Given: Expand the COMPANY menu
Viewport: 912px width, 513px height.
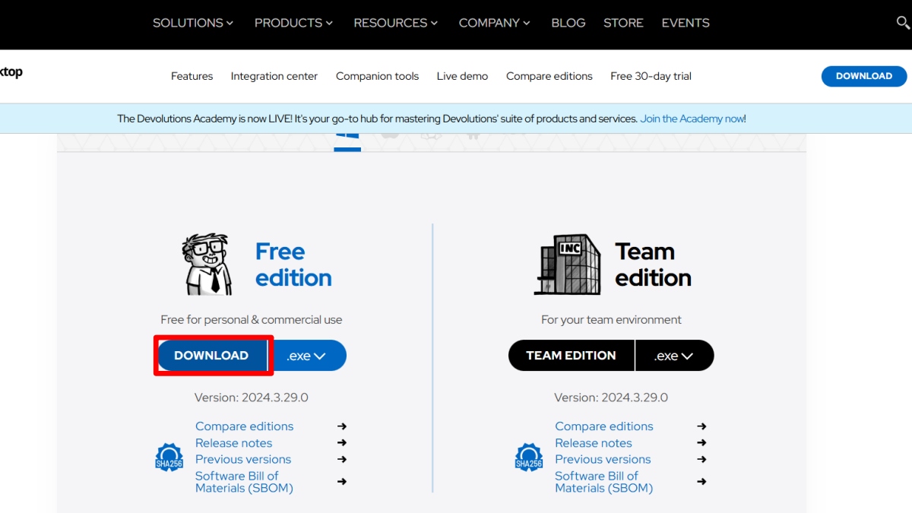Looking at the screenshot, I should 494,23.
